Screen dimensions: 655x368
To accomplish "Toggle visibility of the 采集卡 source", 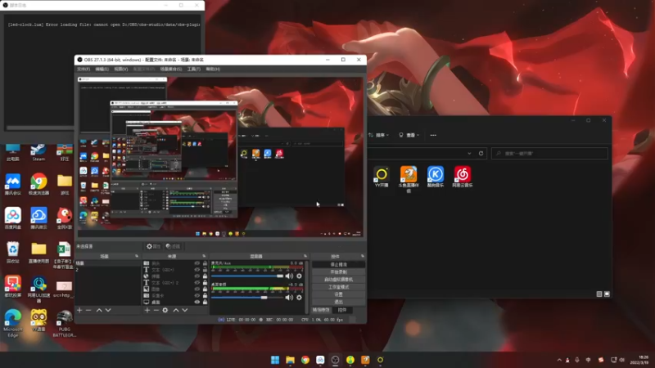I will point(197,295).
